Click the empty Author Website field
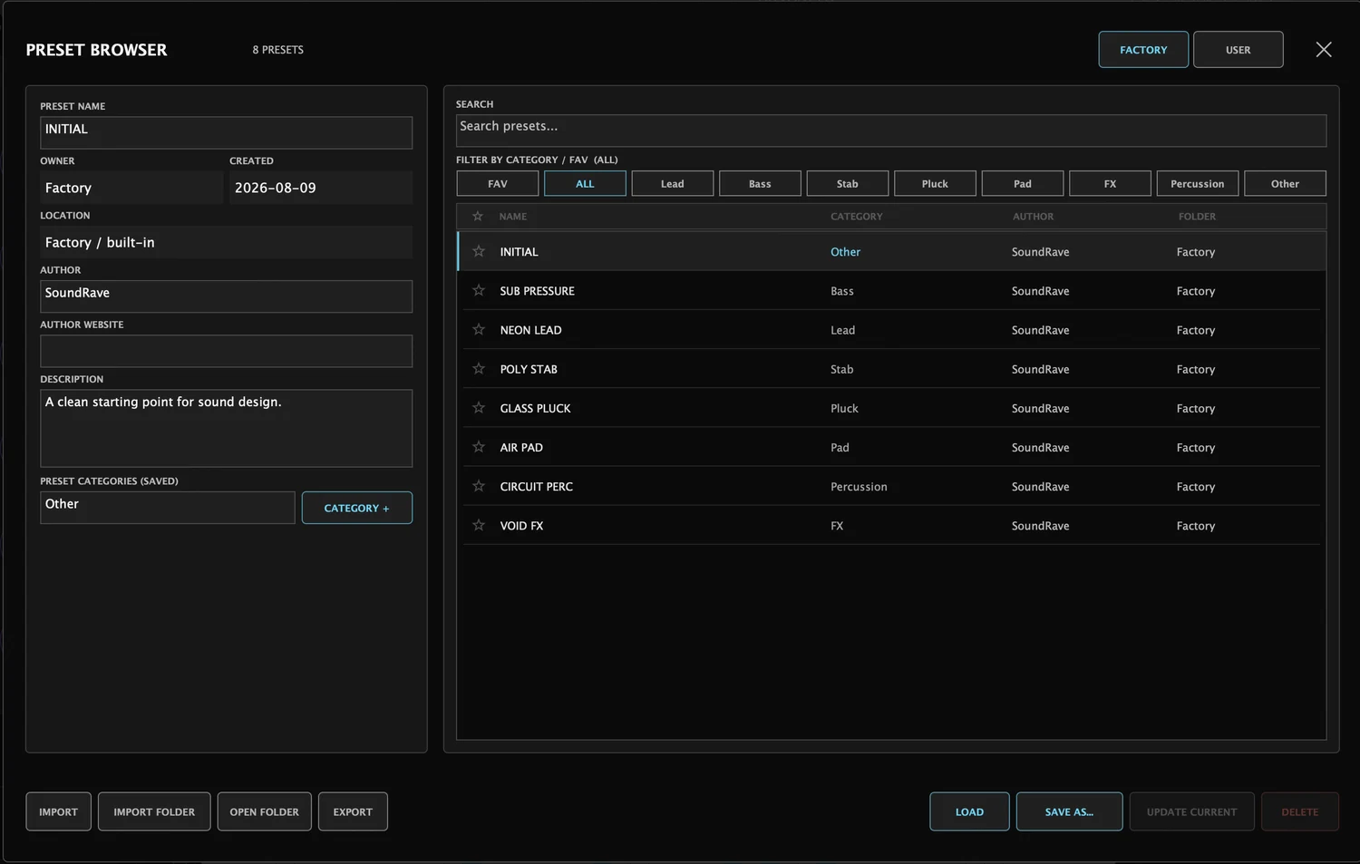1360x864 pixels. point(226,351)
